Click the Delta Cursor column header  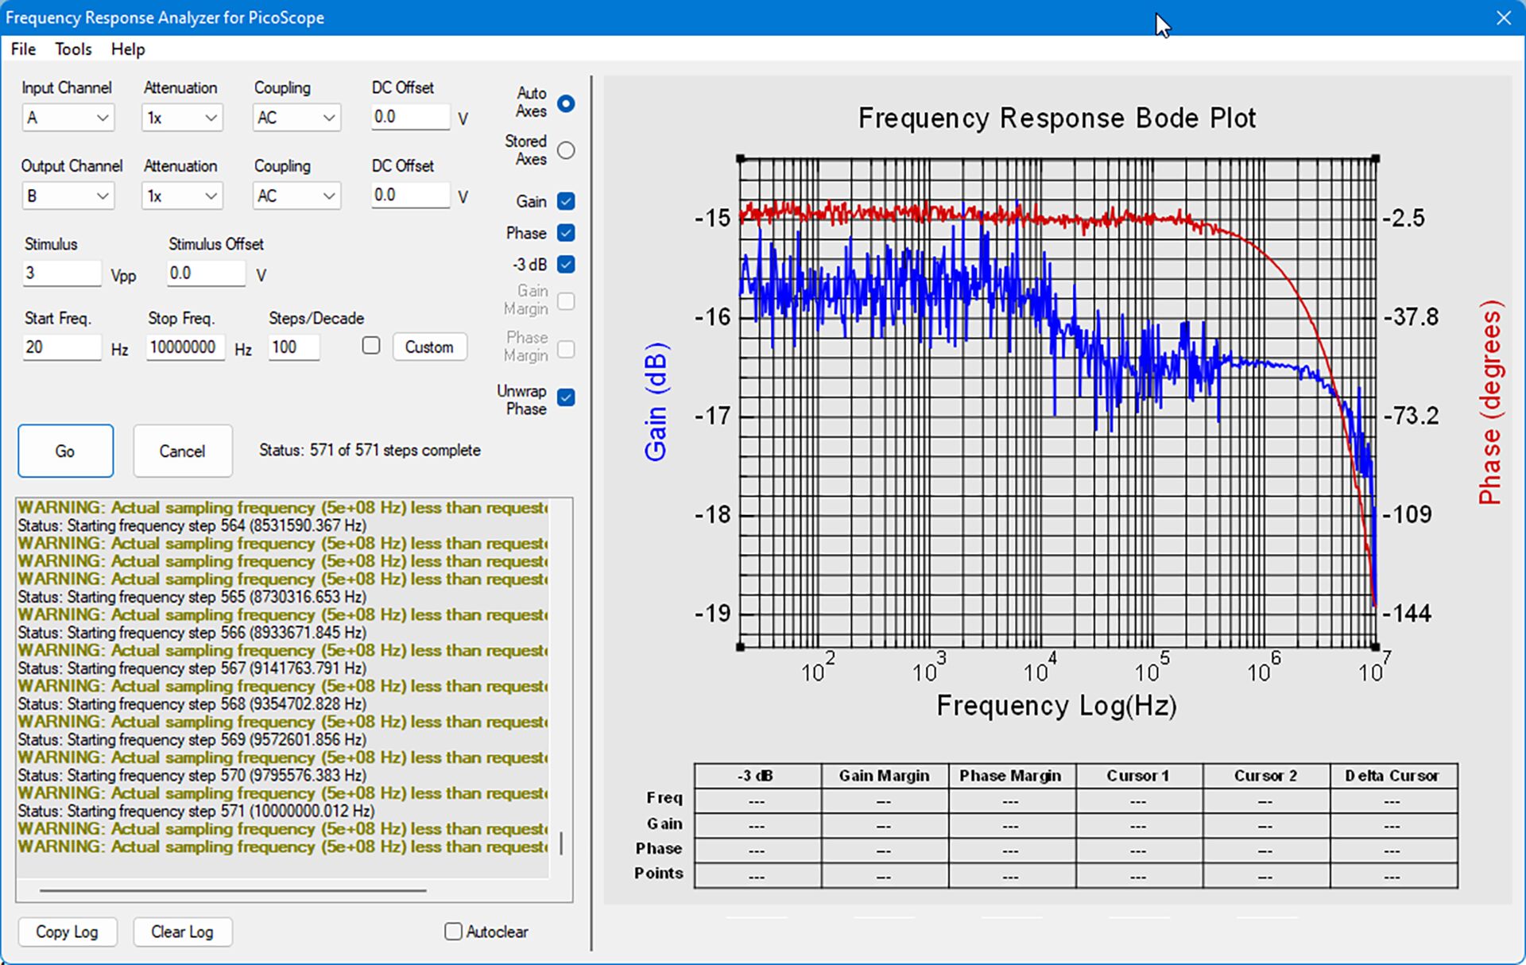tap(1392, 776)
